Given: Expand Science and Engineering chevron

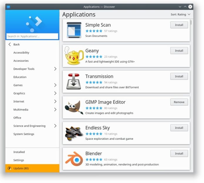Looking at the screenshot, I should point(55,126).
